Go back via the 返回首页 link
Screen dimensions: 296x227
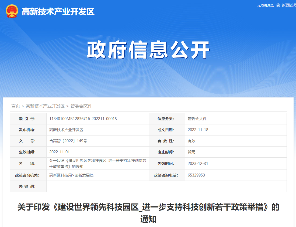288,5
